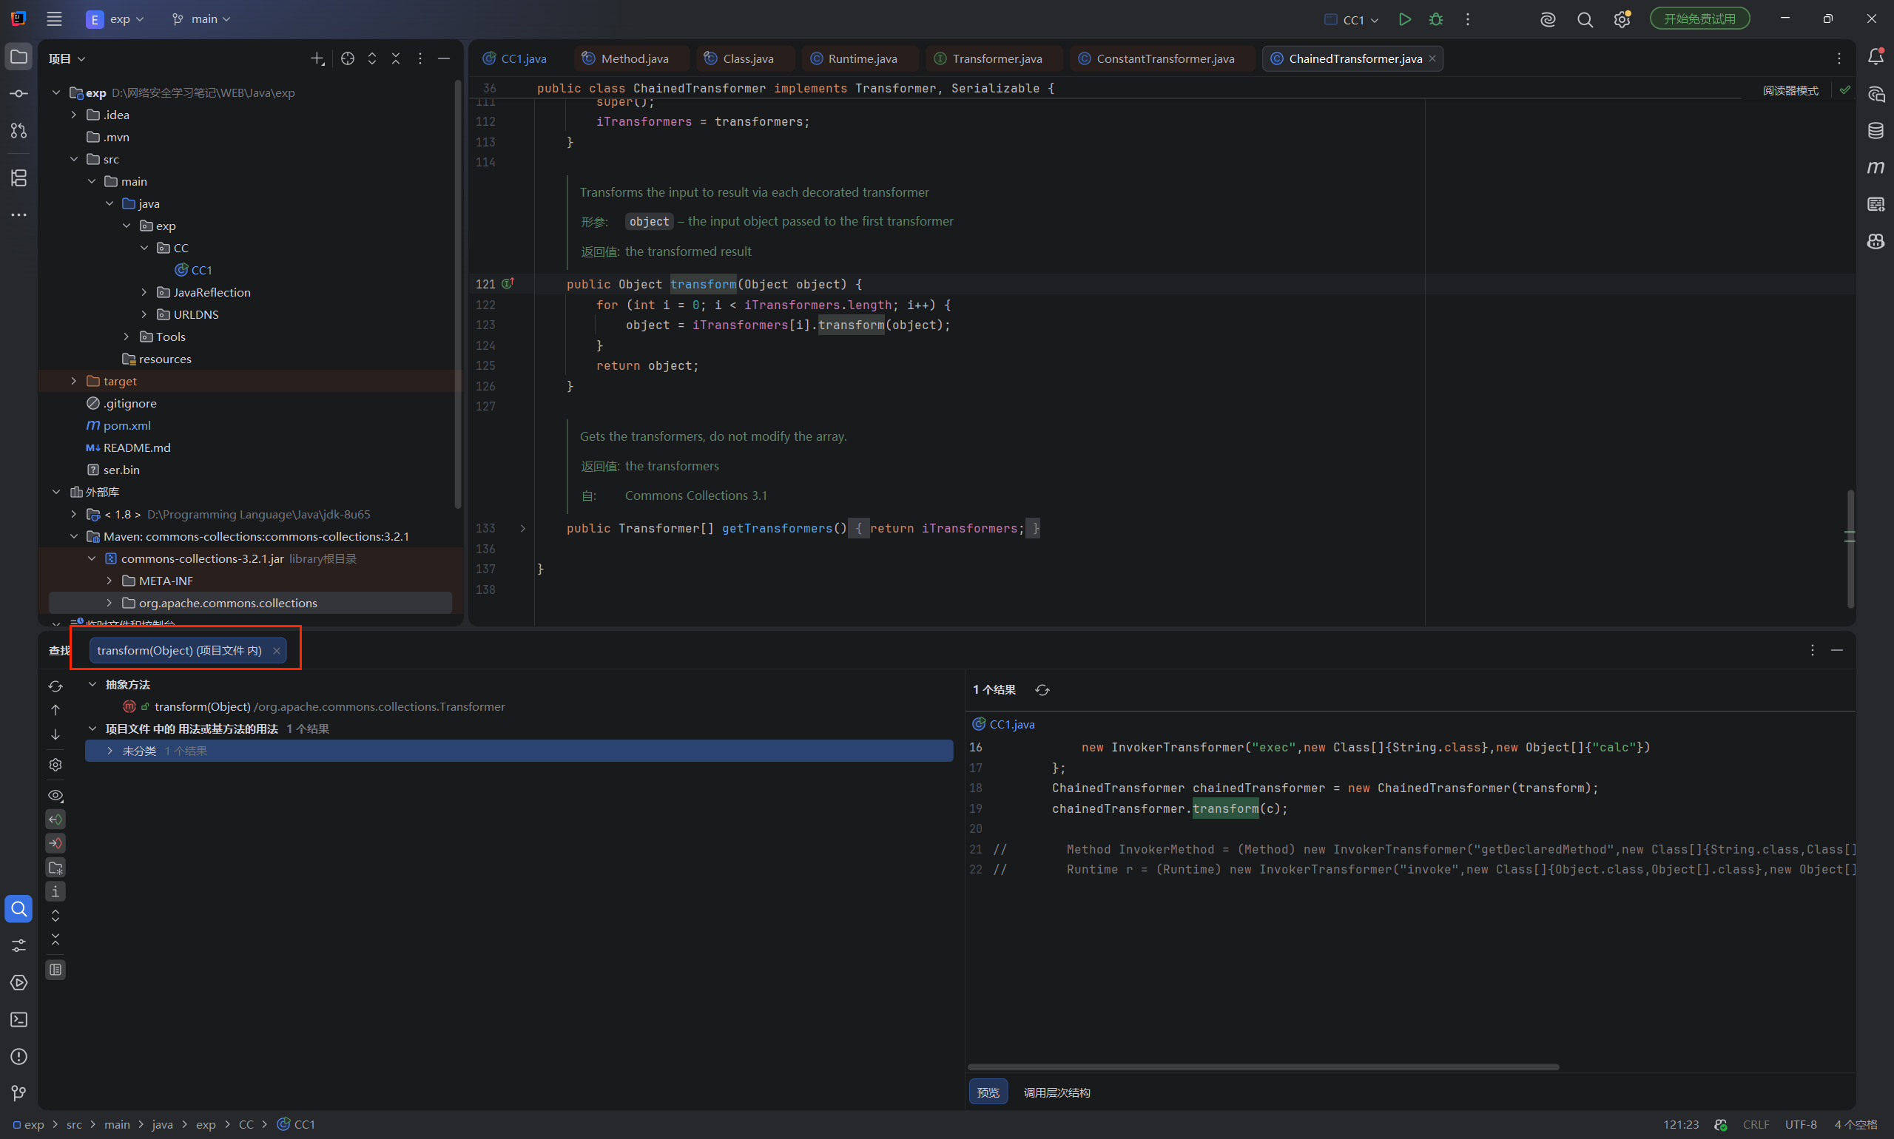Viewport: 1894px width, 1139px height.
Task: Expand the JavaReflection package
Action: 144,292
